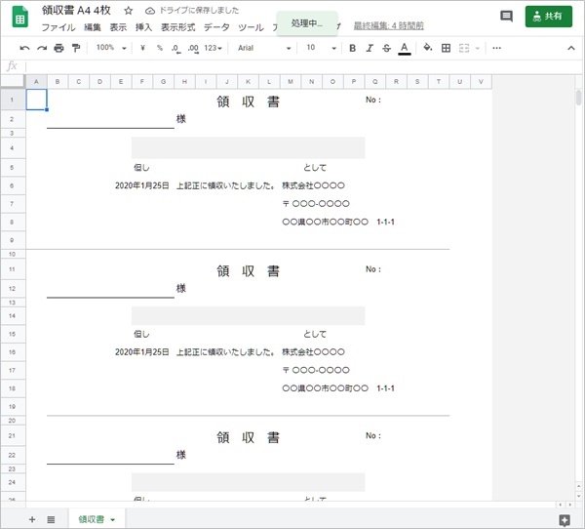
Task: Add a new sheet with plus icon
Action: [32, 519]
